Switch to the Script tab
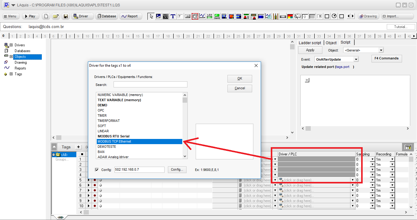Screen dimensions: 417x220 (x=346, y=42)
